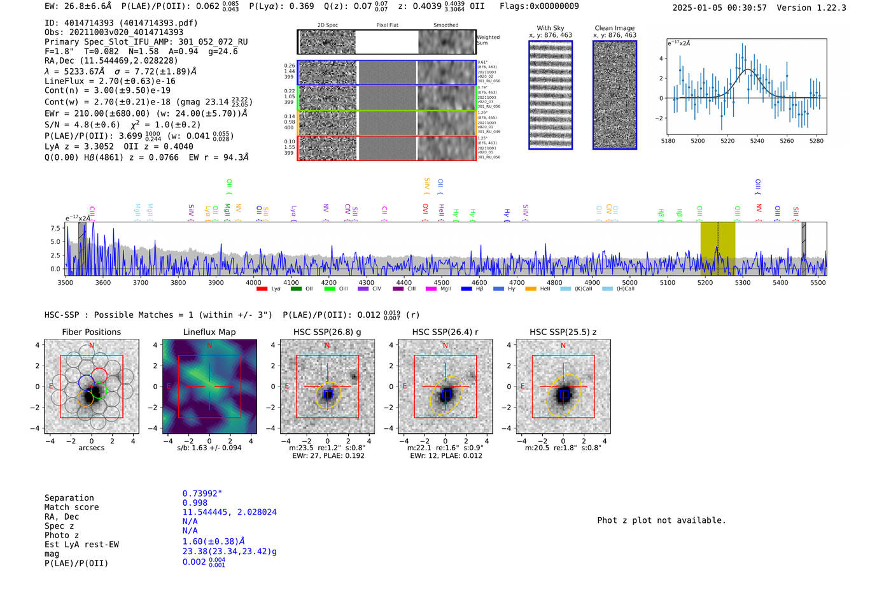Click the (K)CaII legend swatch
This screenshot has height=607, width=891.
[x=566, y=289]
